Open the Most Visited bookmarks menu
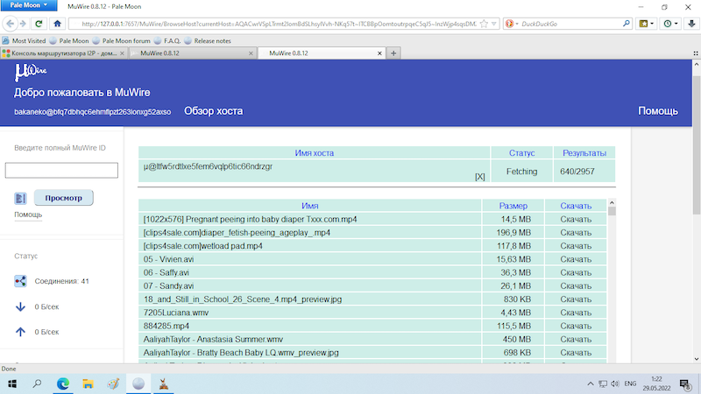 (x=26, y=39)
